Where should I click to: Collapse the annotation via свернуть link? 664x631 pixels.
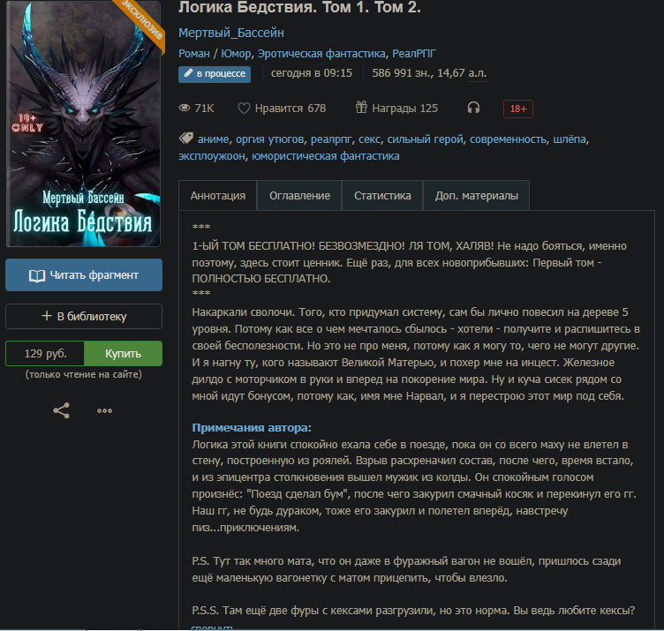pyautogui.click(x=212, y=627)
